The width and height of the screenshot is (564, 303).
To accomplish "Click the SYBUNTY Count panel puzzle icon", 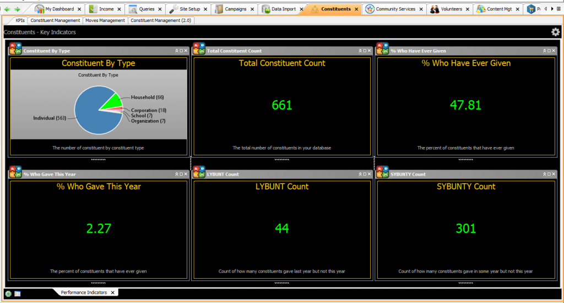I will click(x=382, y=172).
